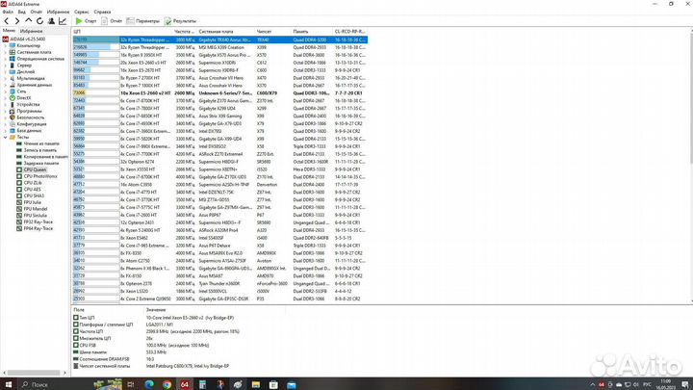Open the Сервис menu
Screen dimensions: 693x390
pos(81,12)
